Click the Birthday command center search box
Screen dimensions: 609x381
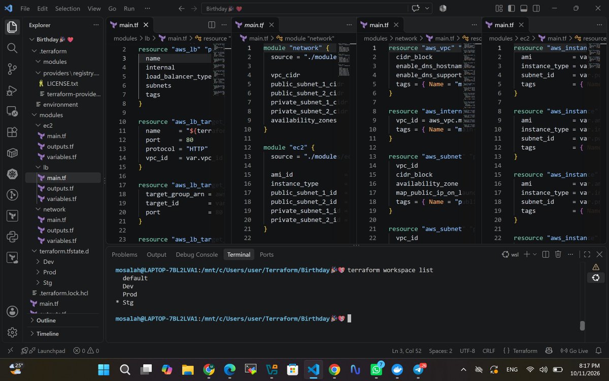click(303, 9)
